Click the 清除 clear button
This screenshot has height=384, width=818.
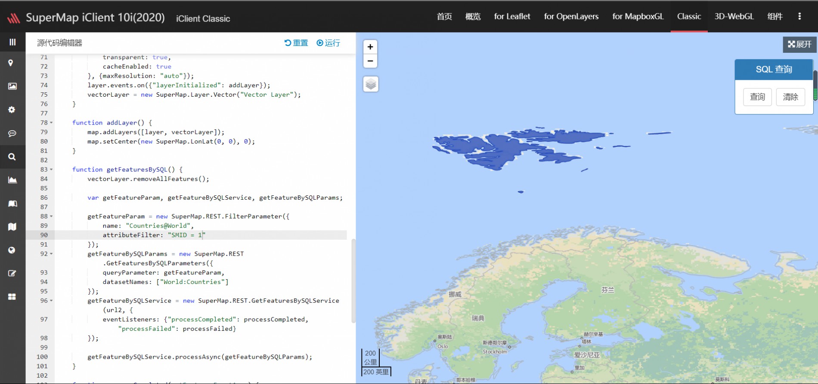click(x=790, y=97)
